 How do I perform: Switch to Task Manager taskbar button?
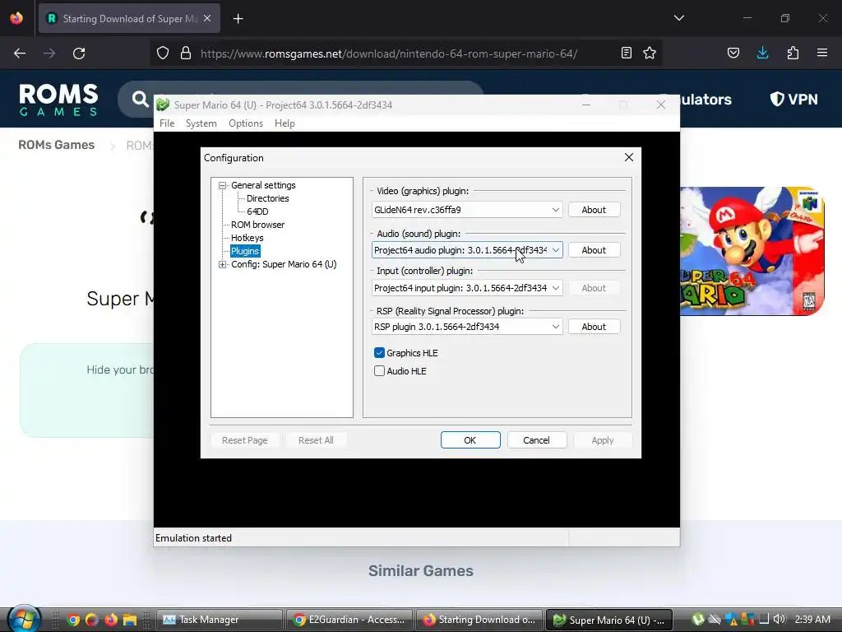[x=220, y=620]
